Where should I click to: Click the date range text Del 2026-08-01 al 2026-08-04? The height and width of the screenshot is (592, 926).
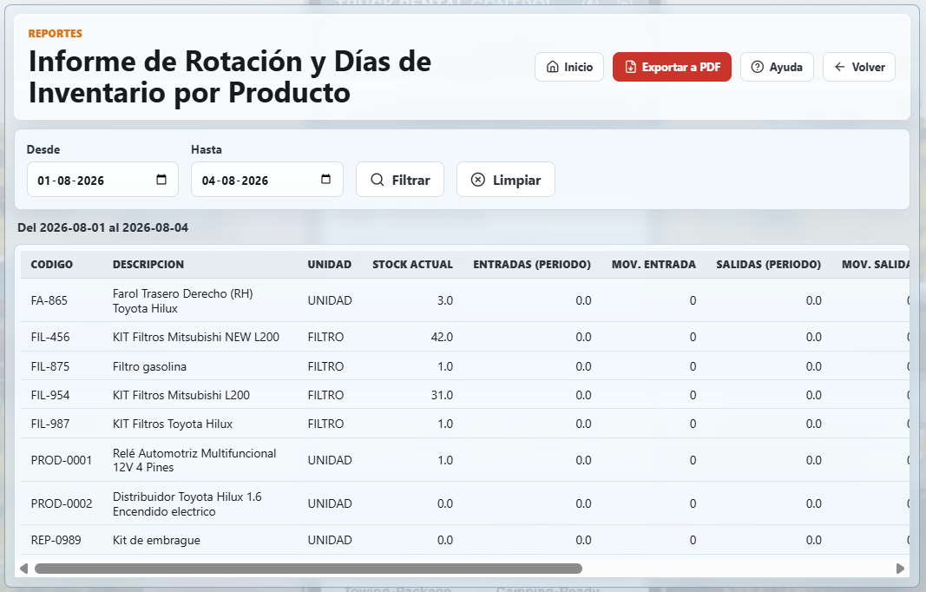click(102, 227)
